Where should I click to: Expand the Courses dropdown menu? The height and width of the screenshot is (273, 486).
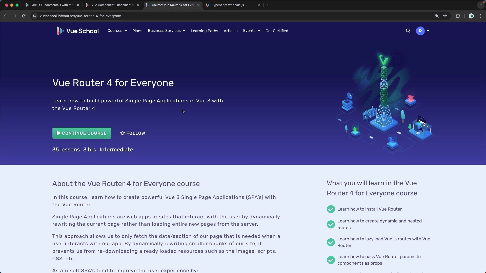coord(117,31)
